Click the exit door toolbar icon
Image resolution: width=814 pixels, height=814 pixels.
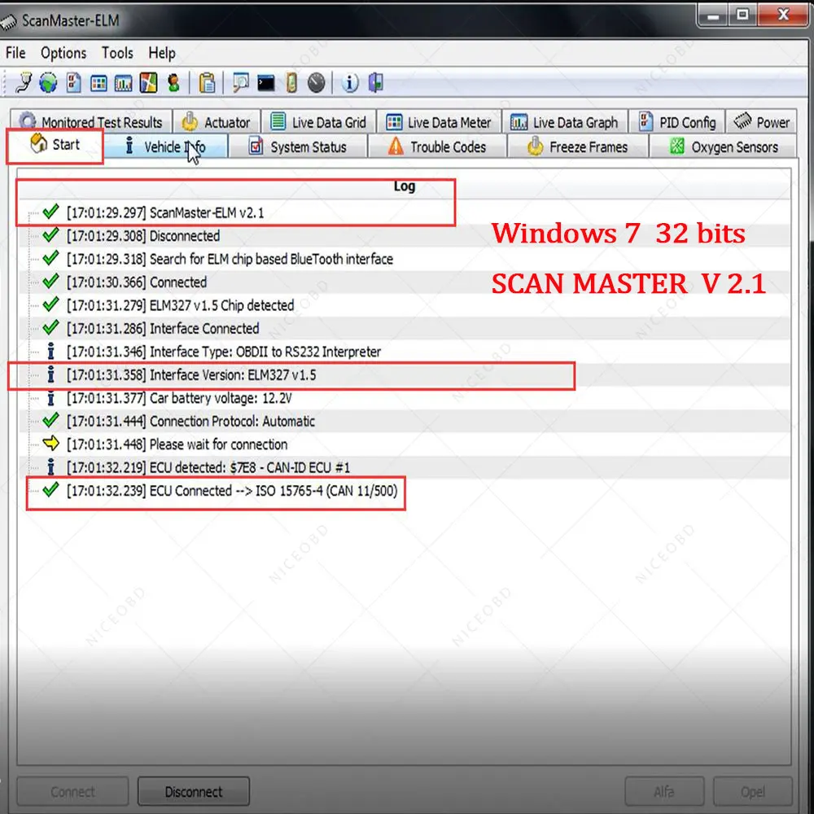tap(376, 82)
